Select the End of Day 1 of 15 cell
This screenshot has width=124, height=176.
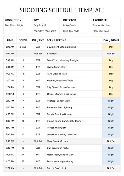tap(74, 168)
